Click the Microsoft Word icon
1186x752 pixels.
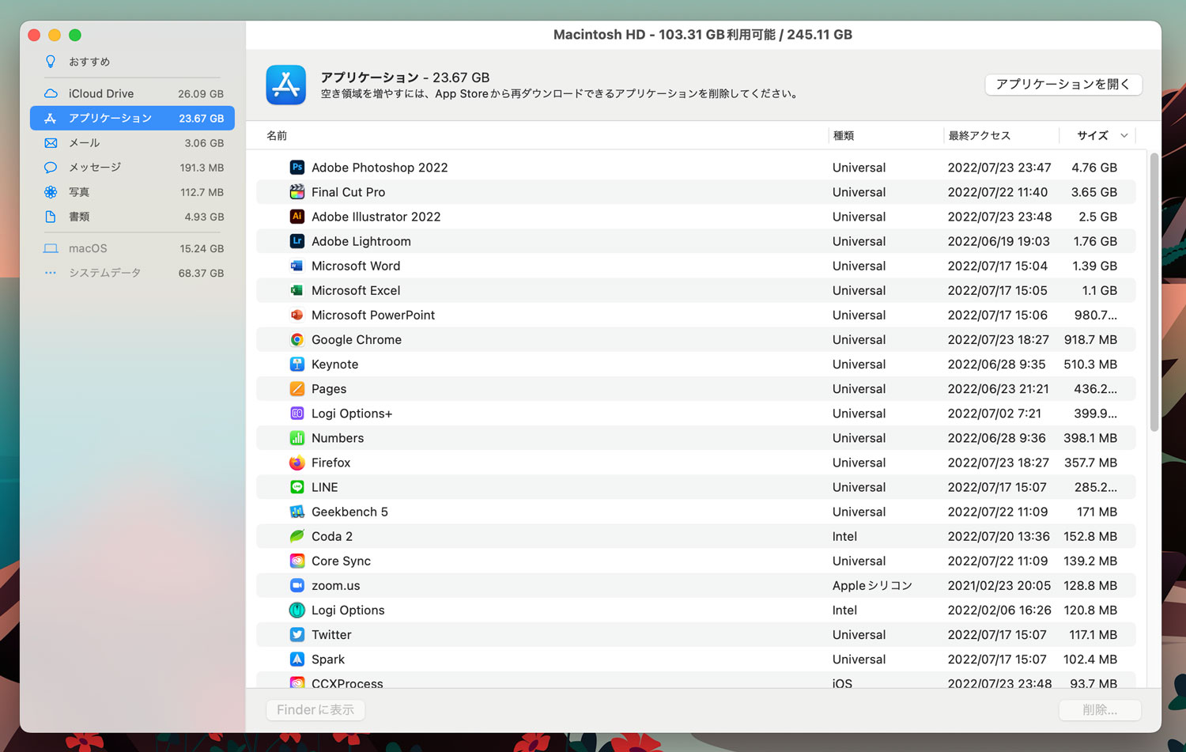[297, 266]
